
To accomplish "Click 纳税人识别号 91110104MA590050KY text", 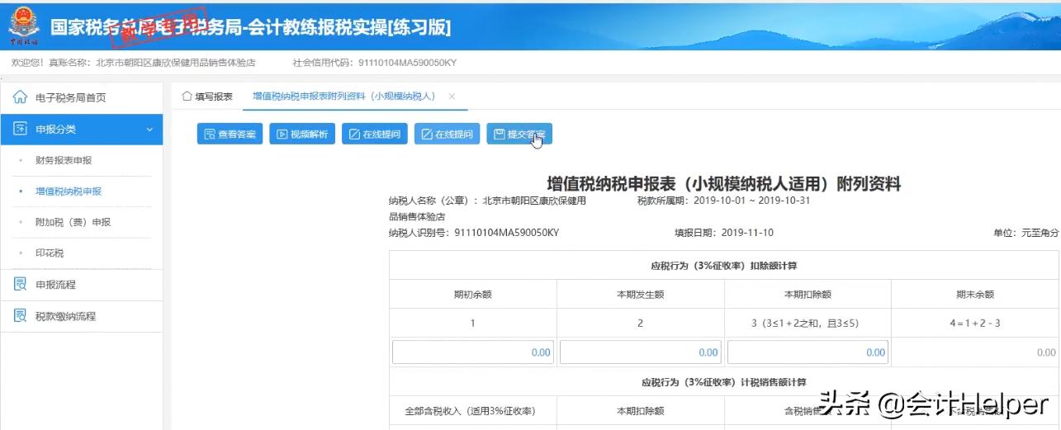I will click(x=474, y=233).
